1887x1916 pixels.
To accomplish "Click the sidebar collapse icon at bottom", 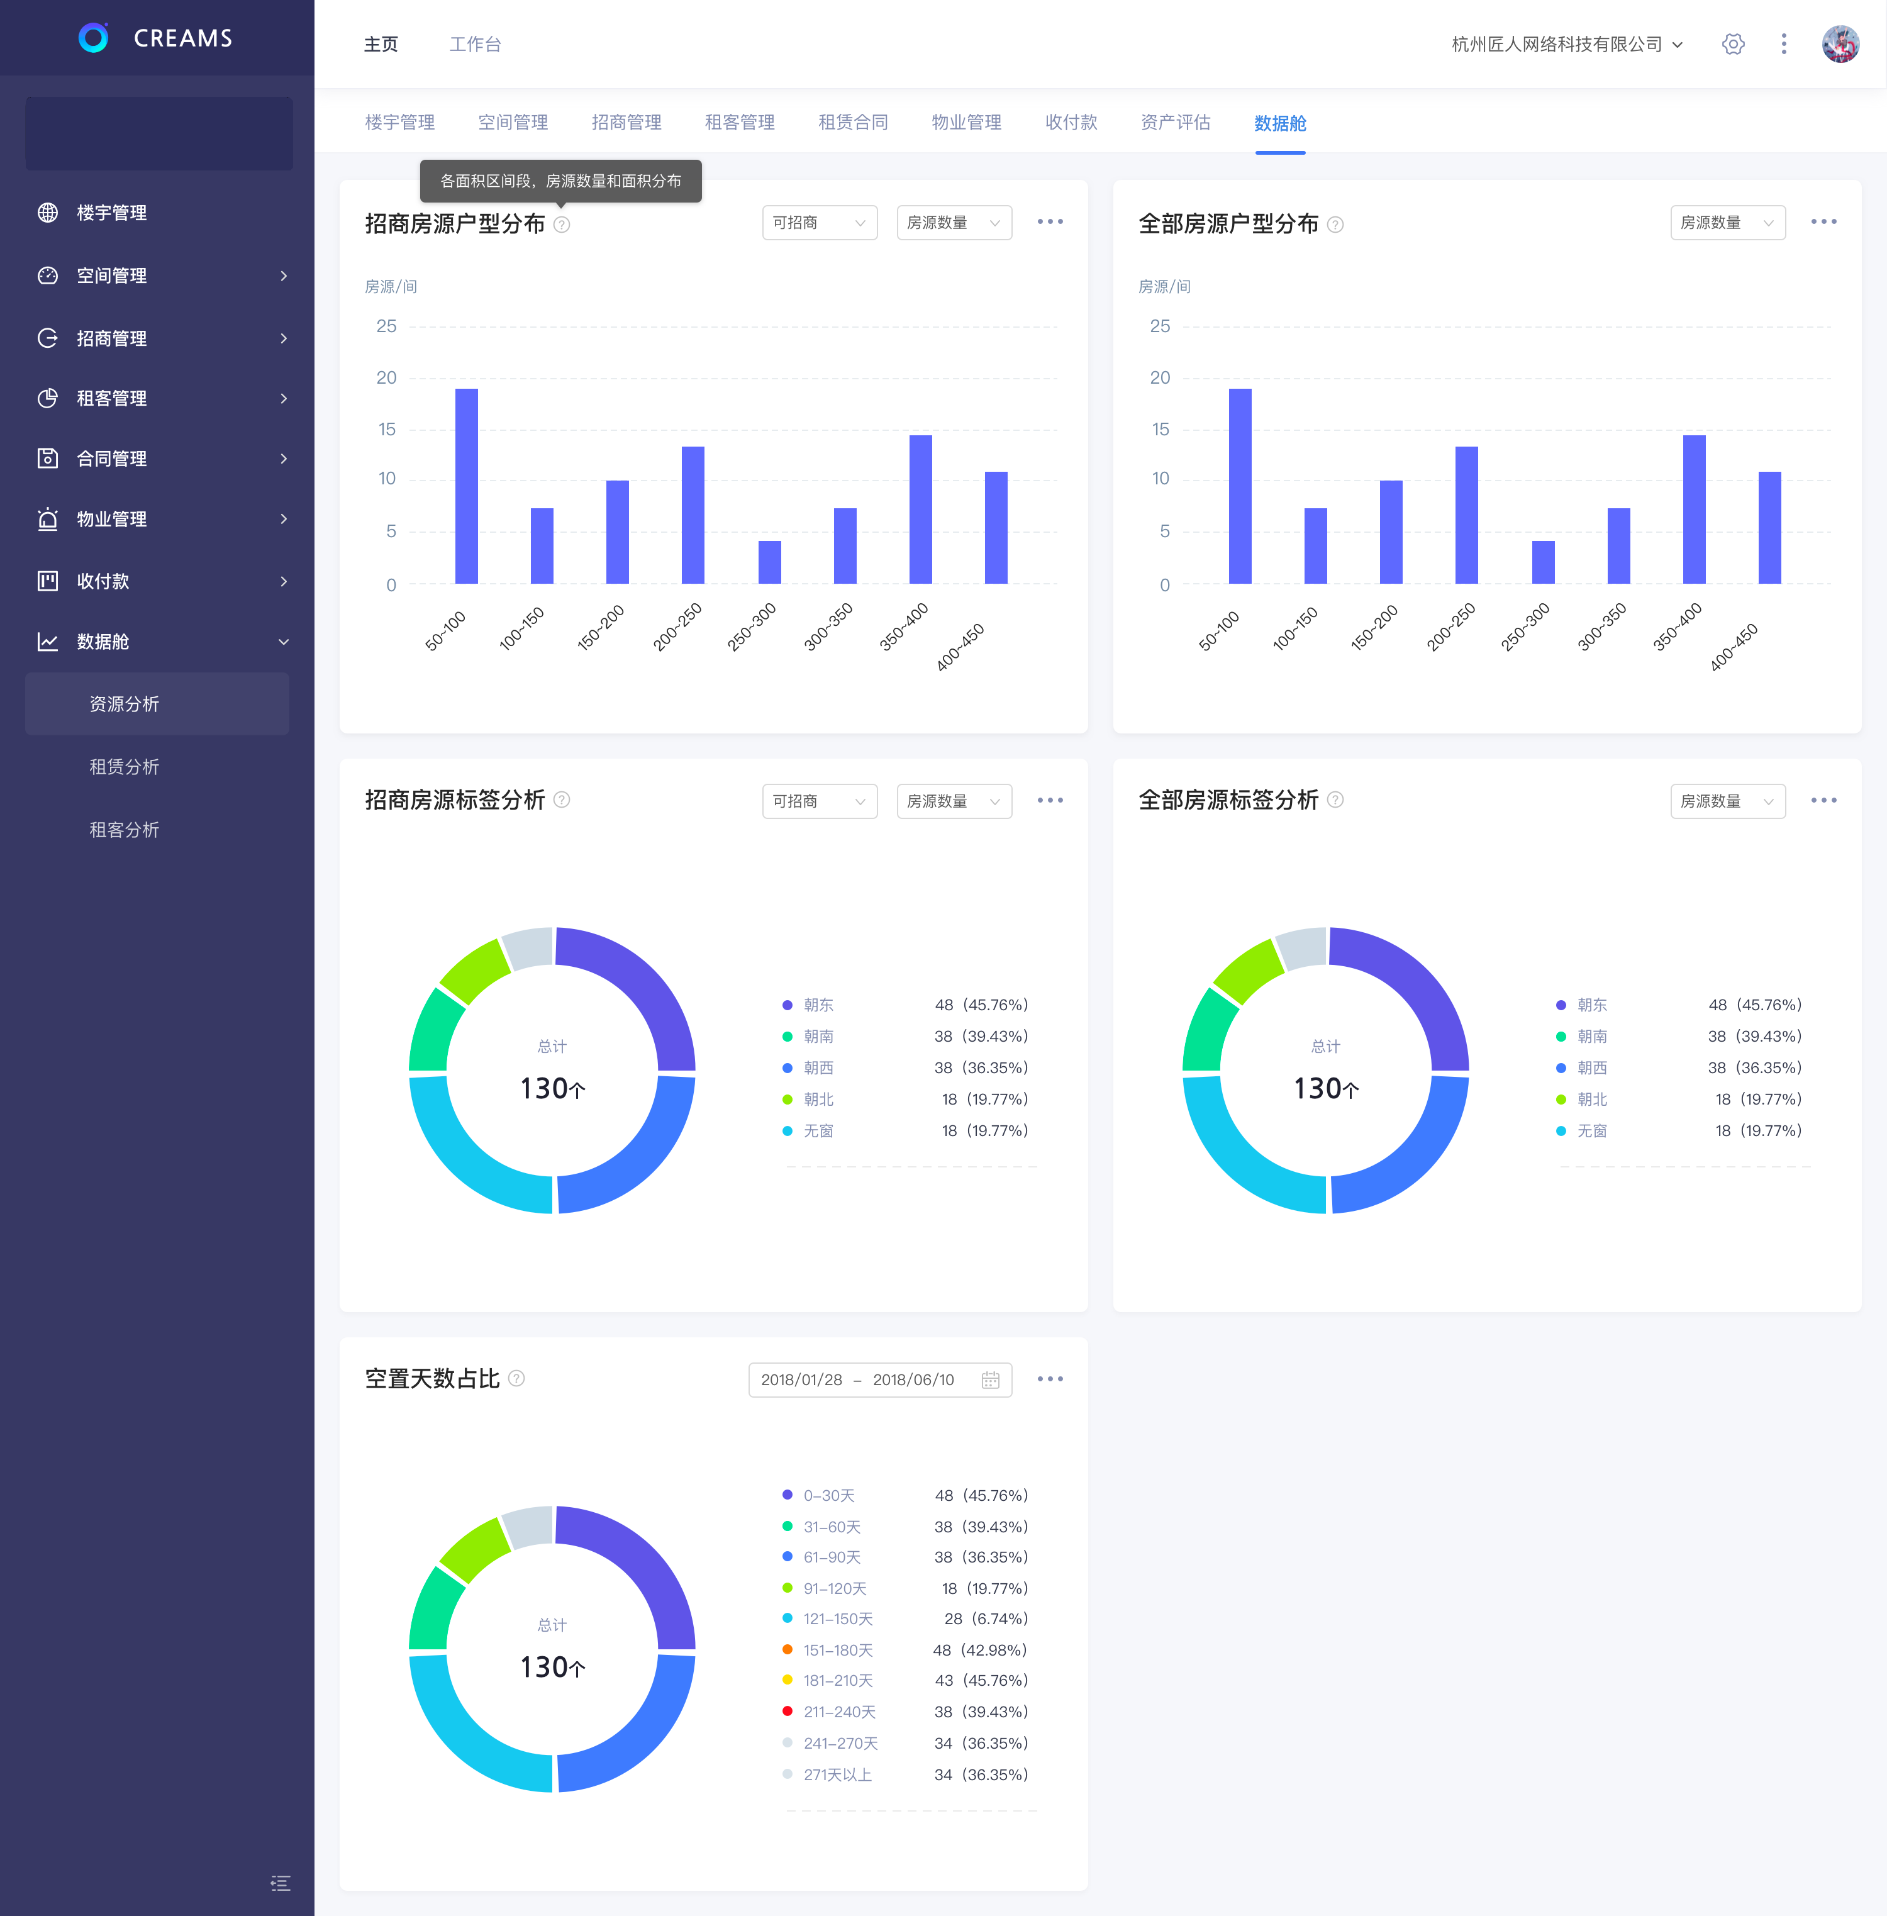I will [x=281, y=1882].
